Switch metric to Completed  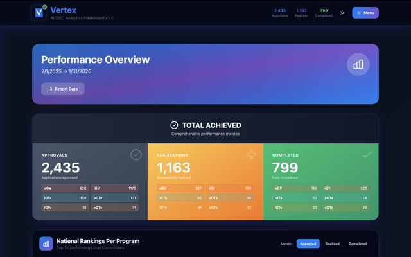tap(358, 244)
